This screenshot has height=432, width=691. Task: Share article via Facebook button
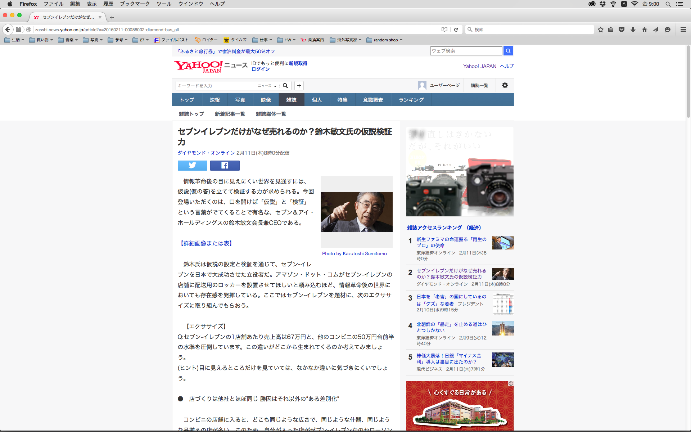point(225,165)
